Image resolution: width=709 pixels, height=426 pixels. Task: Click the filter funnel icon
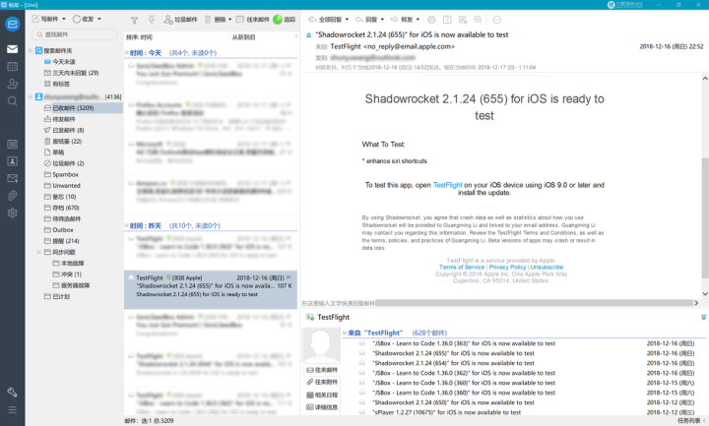(x=134, y=20)
